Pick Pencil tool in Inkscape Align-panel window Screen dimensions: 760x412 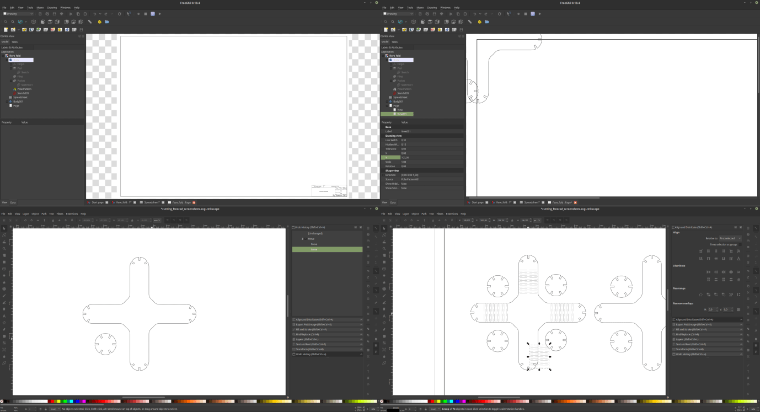[383, 296]
